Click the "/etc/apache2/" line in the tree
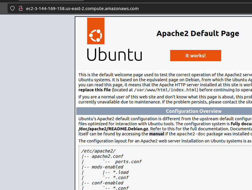Screen dimensions: 252x190 (x=98, y=151)
